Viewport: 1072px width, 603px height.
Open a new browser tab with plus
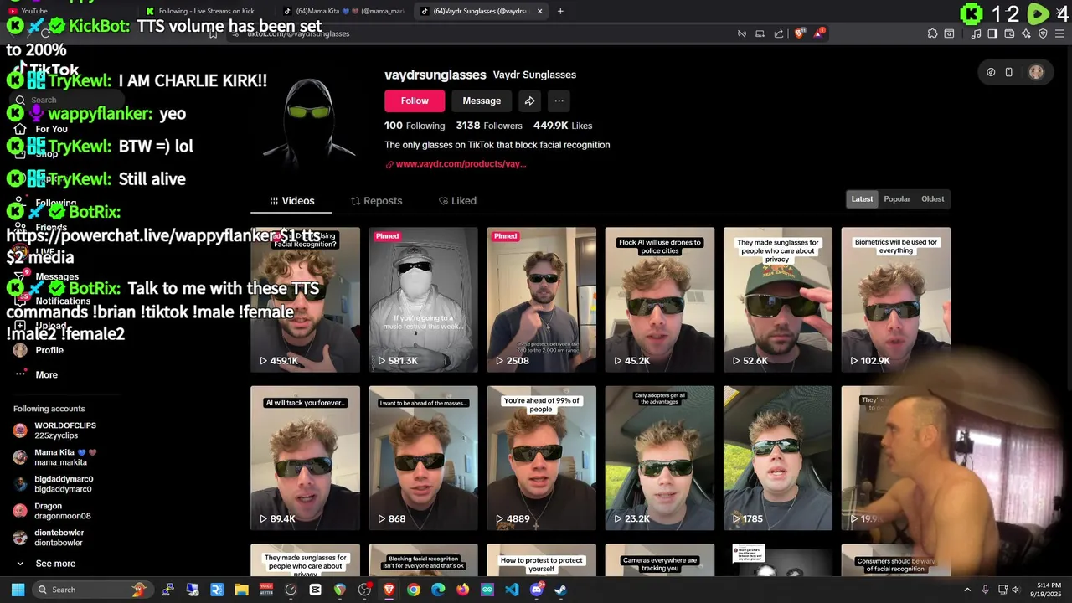(x=560, y=11)
